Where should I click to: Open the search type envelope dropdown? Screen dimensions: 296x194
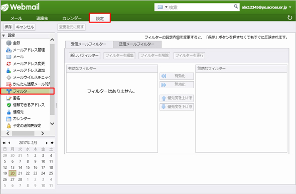(x=163, y=7)
